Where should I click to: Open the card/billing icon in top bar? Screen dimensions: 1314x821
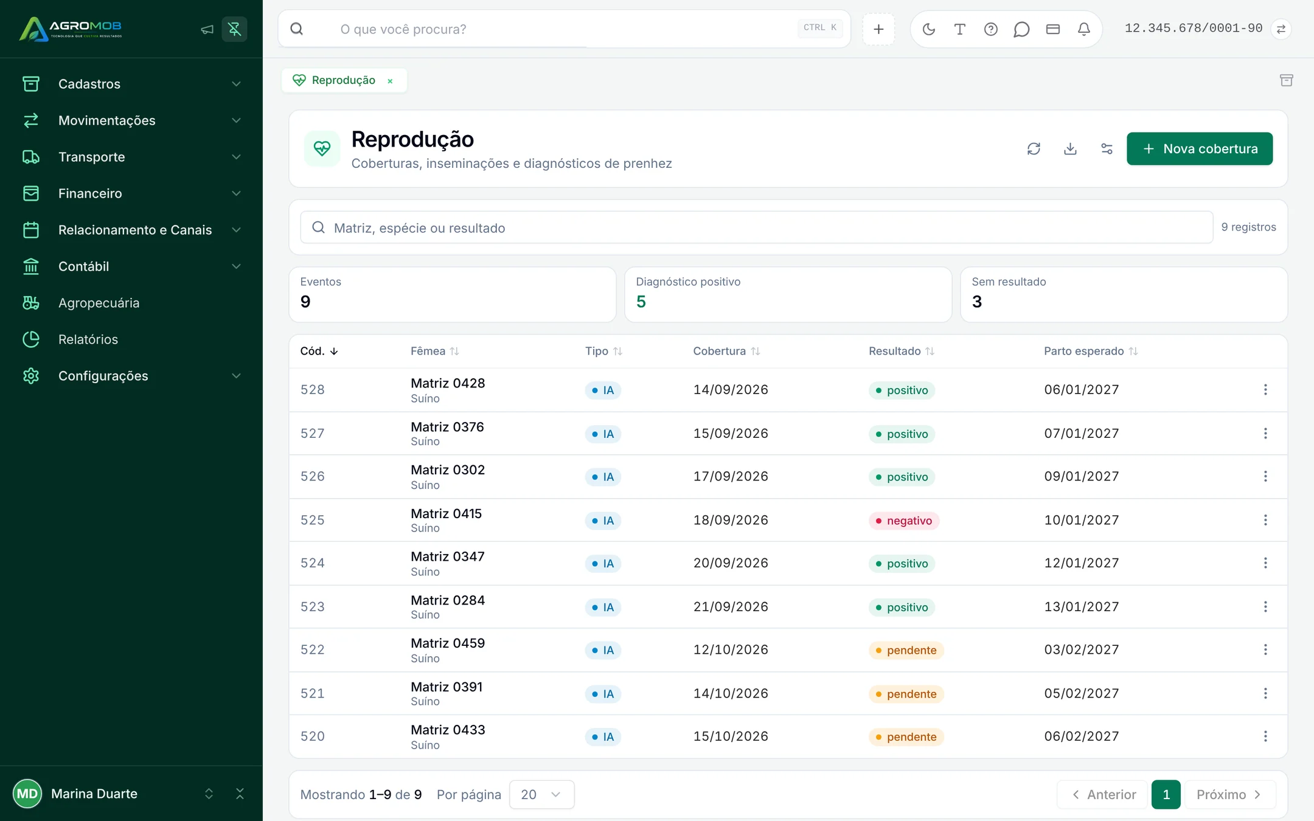(1052, 29)
